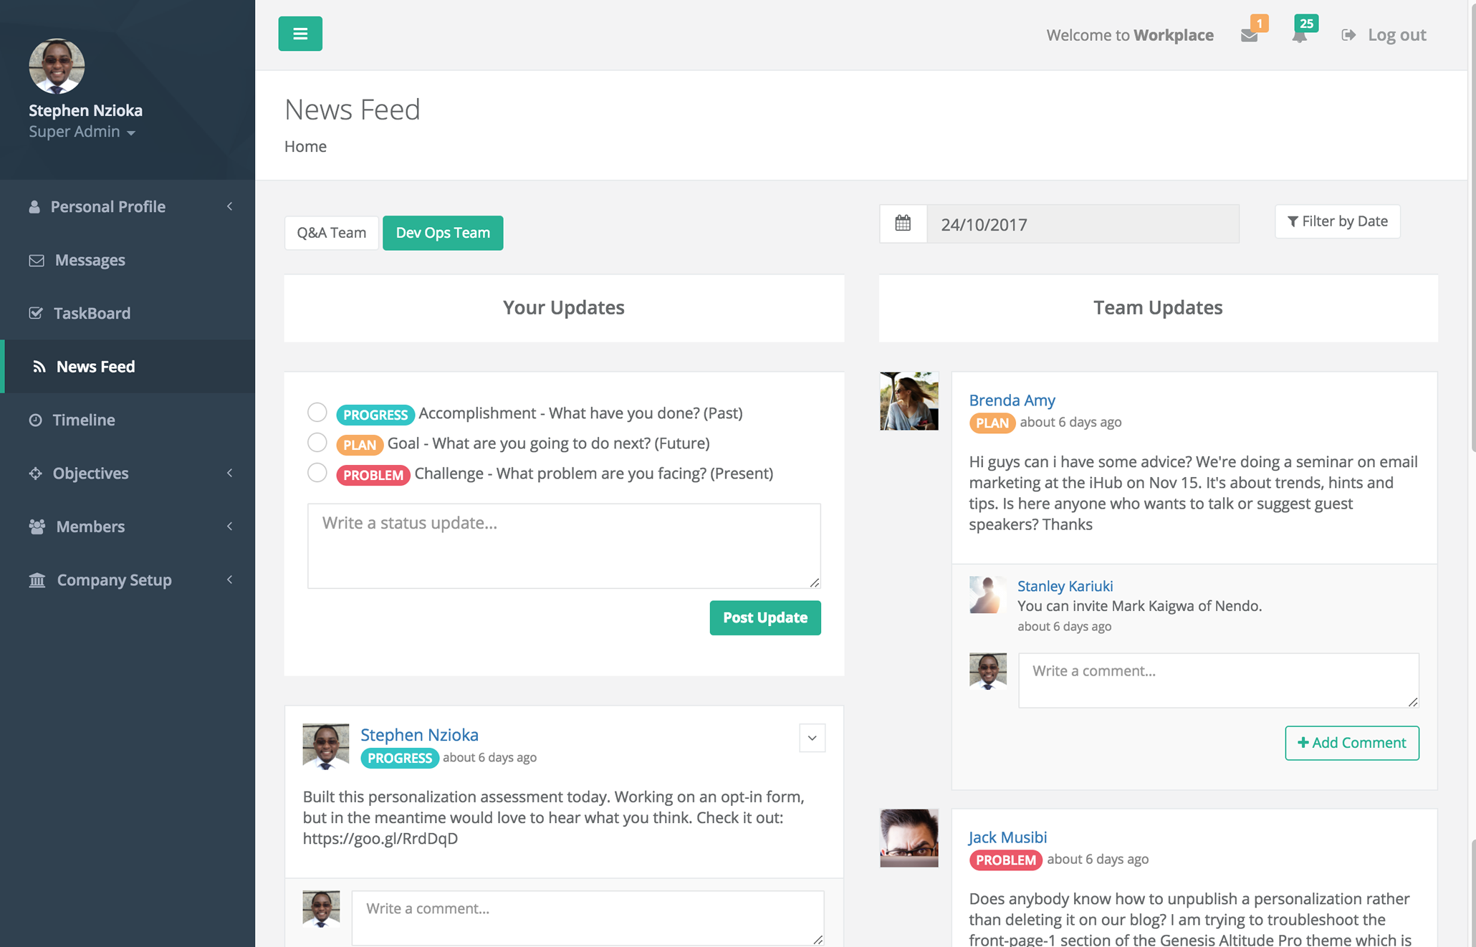Open the Super Admin dropdown
The width and height of the screenshot is (1476, 947).
coord(82,132)
